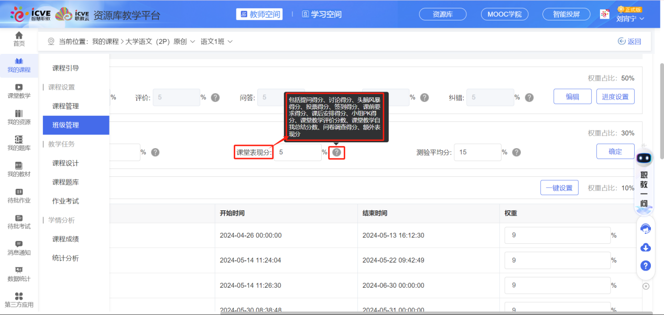Open the 刘宵宁 user account dropdown
This screenshot has width=664, height=315.
630,19
